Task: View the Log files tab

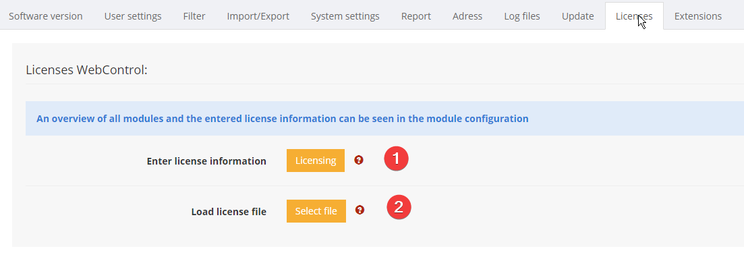Action: 522,16
